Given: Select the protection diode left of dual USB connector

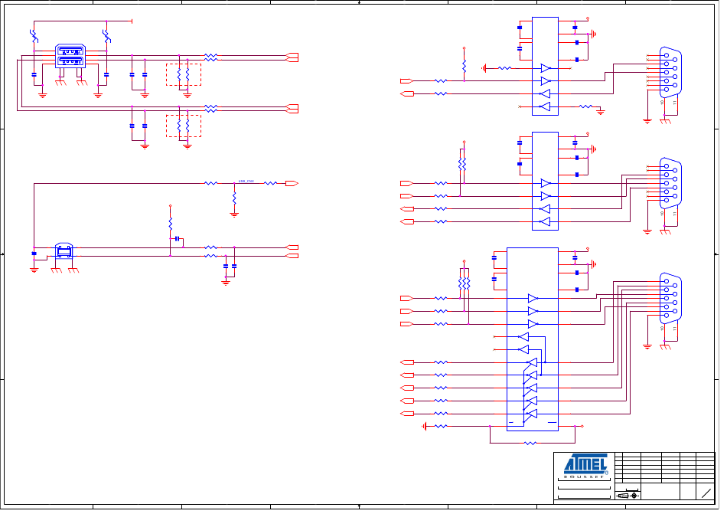Looking at the screenshot, I should 34,36.
